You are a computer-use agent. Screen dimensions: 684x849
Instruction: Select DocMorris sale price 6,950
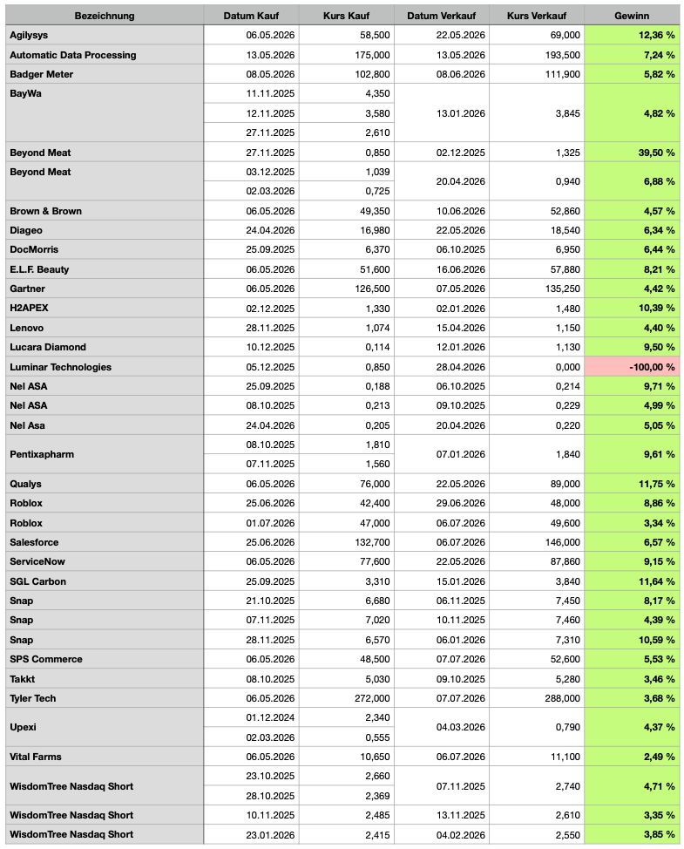pyautogui.click(x=537, y=249)
